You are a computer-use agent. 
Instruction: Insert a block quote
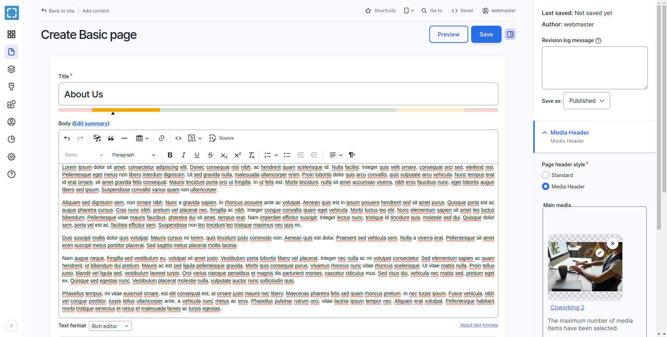[x=111, y=138]
